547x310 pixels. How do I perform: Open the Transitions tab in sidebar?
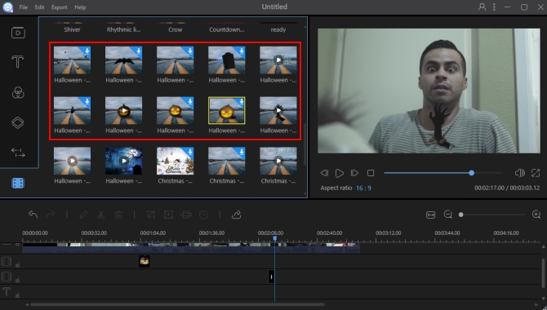pyautogui.click(x=18, y=153)
